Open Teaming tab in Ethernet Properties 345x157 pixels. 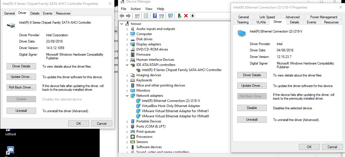243,22
